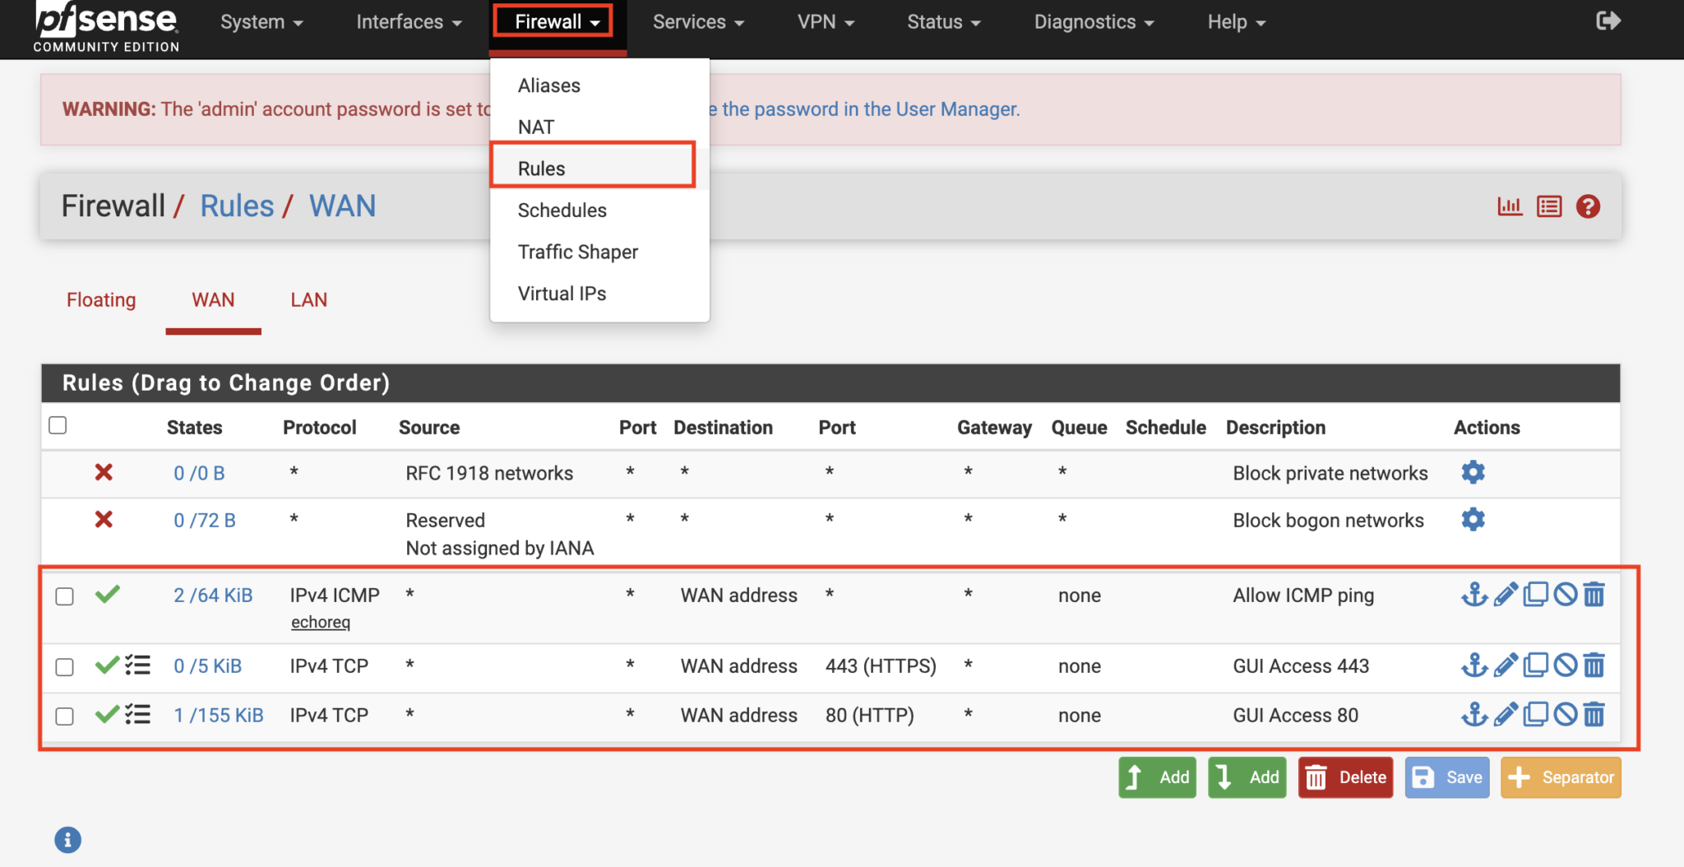
Task: Open the echoreq states link
Action: 320,622
